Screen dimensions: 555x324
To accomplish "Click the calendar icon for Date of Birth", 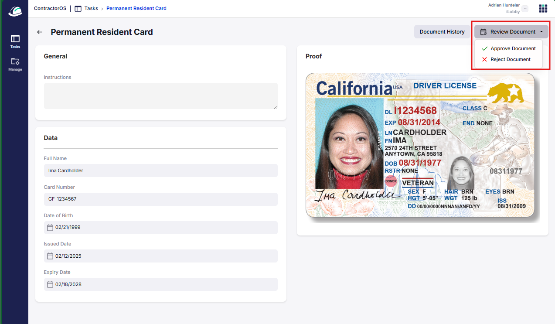I will coord(50,228).
